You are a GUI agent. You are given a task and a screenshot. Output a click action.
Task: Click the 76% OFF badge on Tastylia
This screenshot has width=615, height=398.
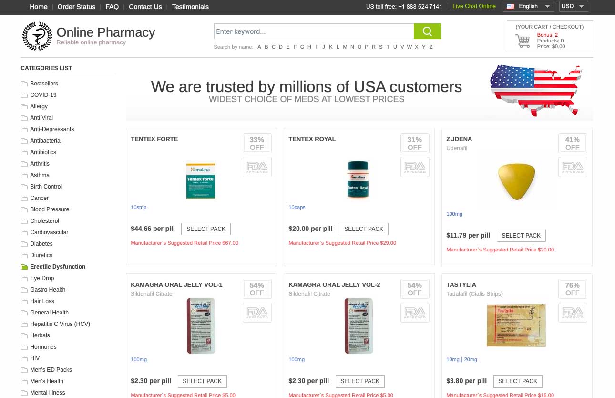[x=573, y=289]
